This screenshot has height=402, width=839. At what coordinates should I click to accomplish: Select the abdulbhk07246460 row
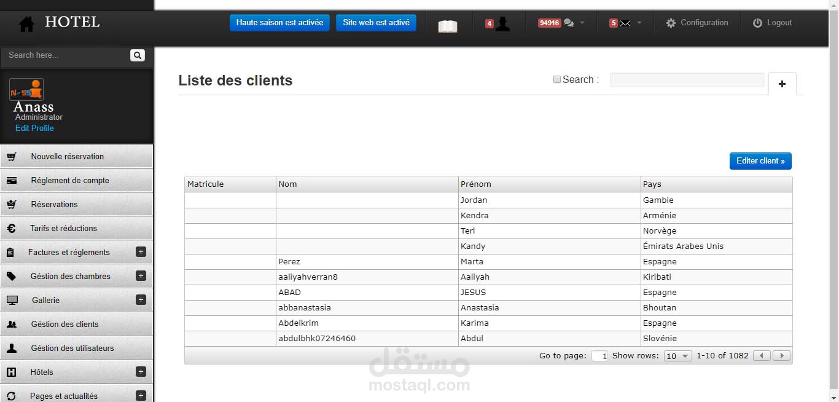click(x=488, y=339)
